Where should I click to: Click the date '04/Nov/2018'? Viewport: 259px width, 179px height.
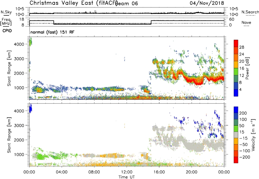[x=207, y=3]
